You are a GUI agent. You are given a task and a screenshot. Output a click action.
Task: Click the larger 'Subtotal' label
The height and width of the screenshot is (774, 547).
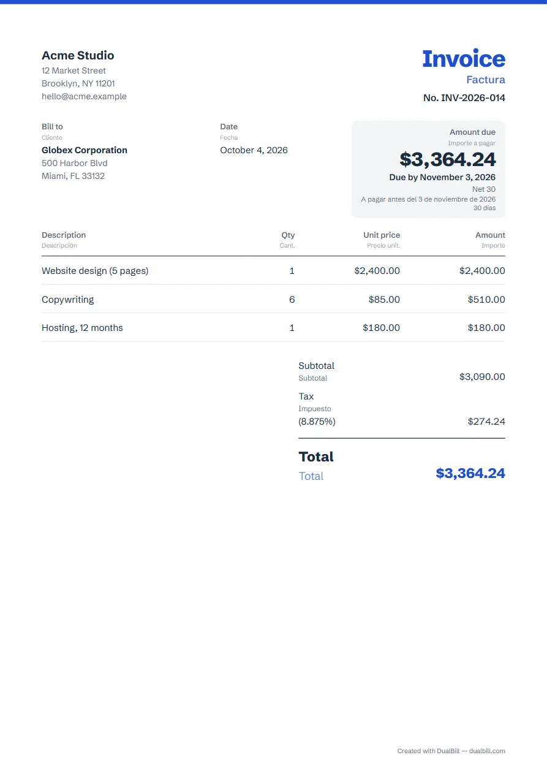point(316,366)
